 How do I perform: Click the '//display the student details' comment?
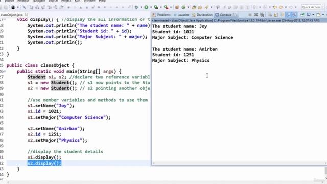(x=65, y=151)
